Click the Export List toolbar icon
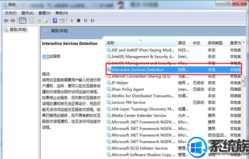 pyautogui.click(x=46, y=21)
